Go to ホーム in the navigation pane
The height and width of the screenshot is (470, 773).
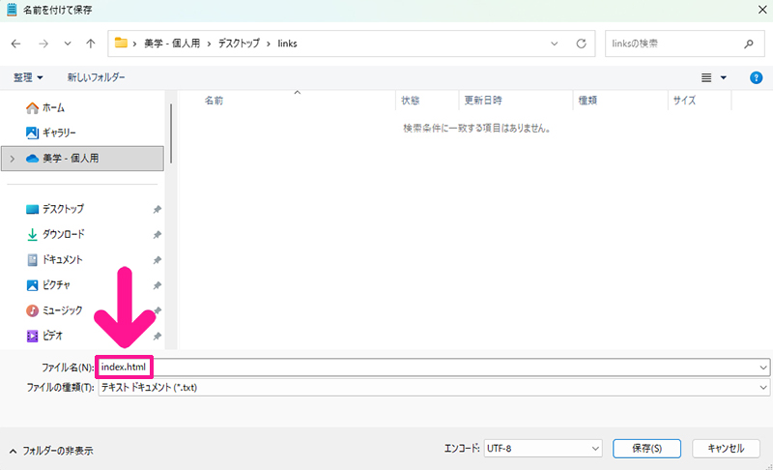(x=53, y=107)
